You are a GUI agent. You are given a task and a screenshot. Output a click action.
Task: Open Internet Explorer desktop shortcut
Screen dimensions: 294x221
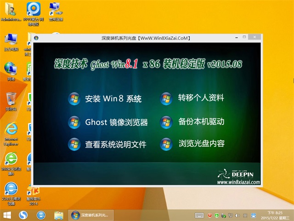(x=11, y=131)
